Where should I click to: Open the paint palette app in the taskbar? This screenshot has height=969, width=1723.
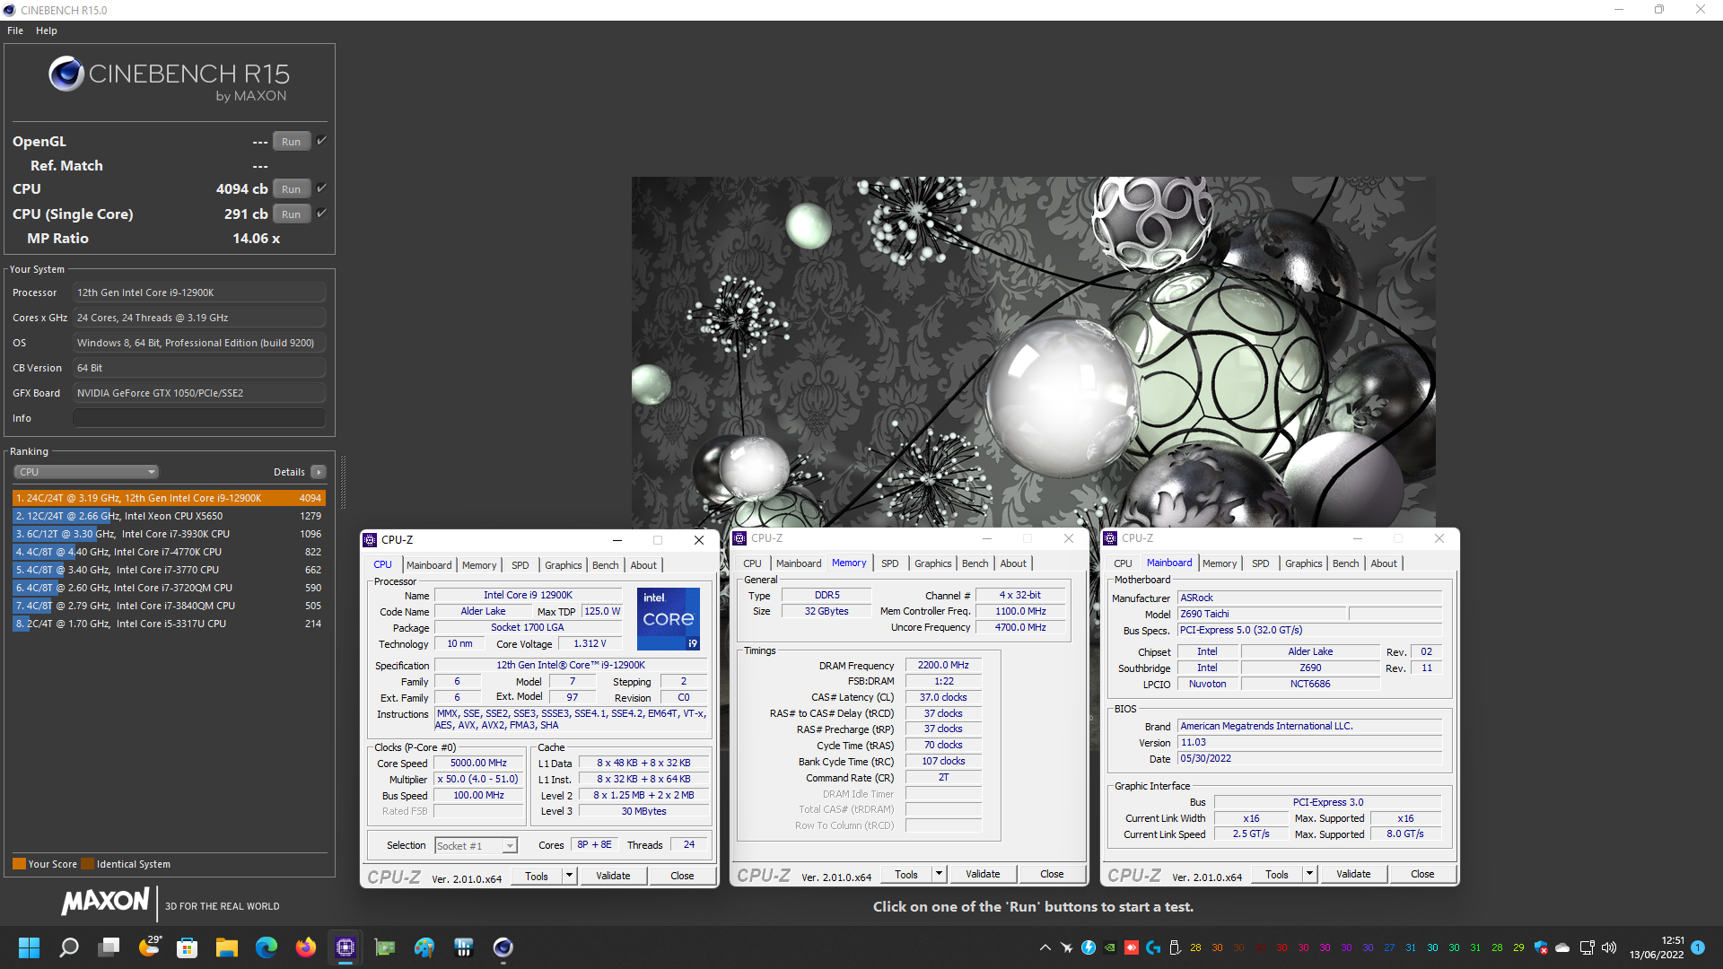tap(424, 947)
